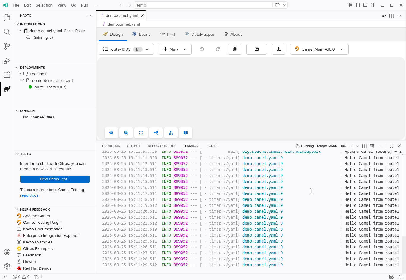Click the New Citrus Test button

(x=55, y=179)
